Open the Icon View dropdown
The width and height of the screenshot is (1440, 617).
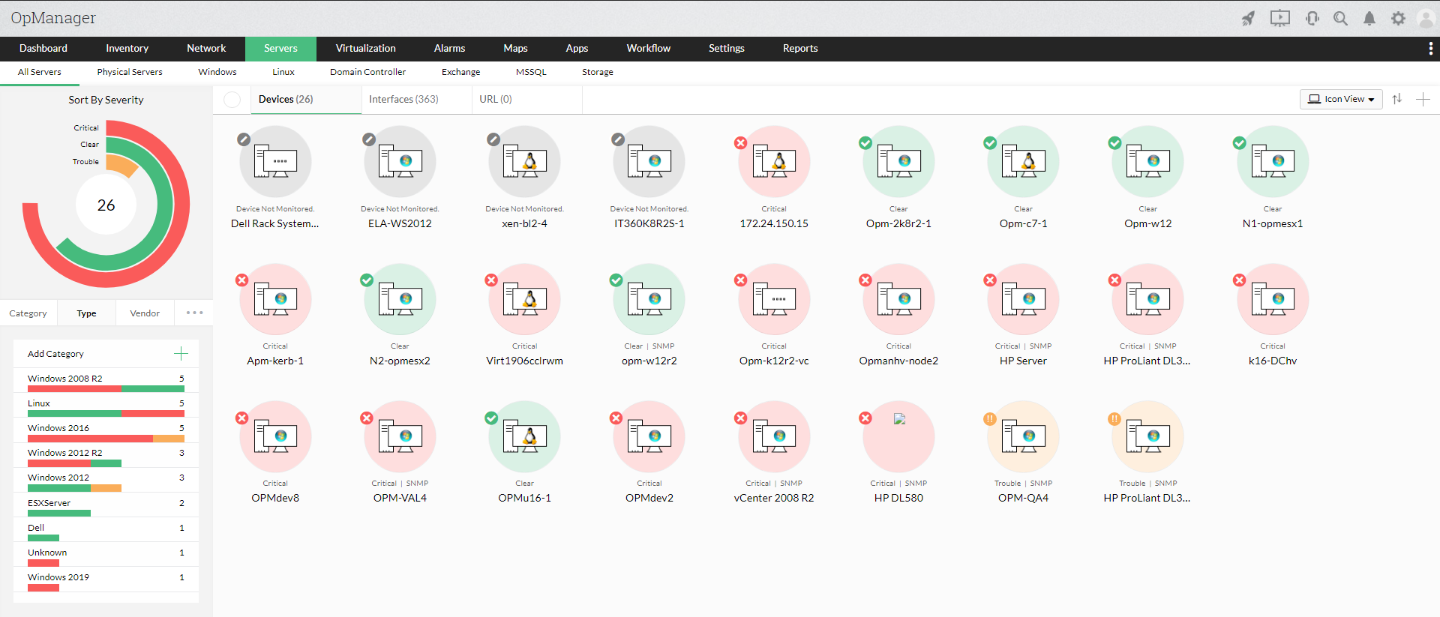tap(1341, 99)
